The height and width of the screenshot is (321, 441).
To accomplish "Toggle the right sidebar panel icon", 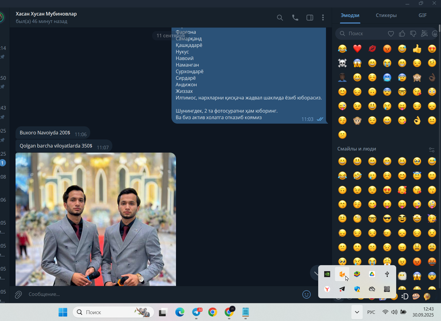I will tap(310, 18).
